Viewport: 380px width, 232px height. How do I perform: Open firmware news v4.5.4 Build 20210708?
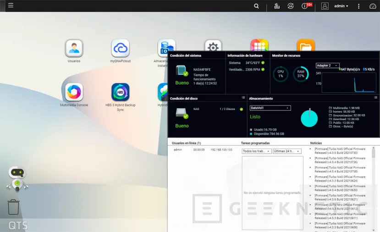(340, 170)
